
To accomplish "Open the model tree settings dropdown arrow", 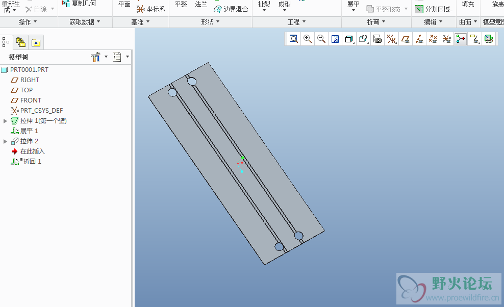I will tap(106, 57).
